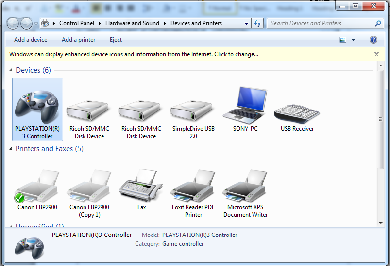
Task: Select the first Ricoh SD/MMC Disk Device
Action: (87, 110)
